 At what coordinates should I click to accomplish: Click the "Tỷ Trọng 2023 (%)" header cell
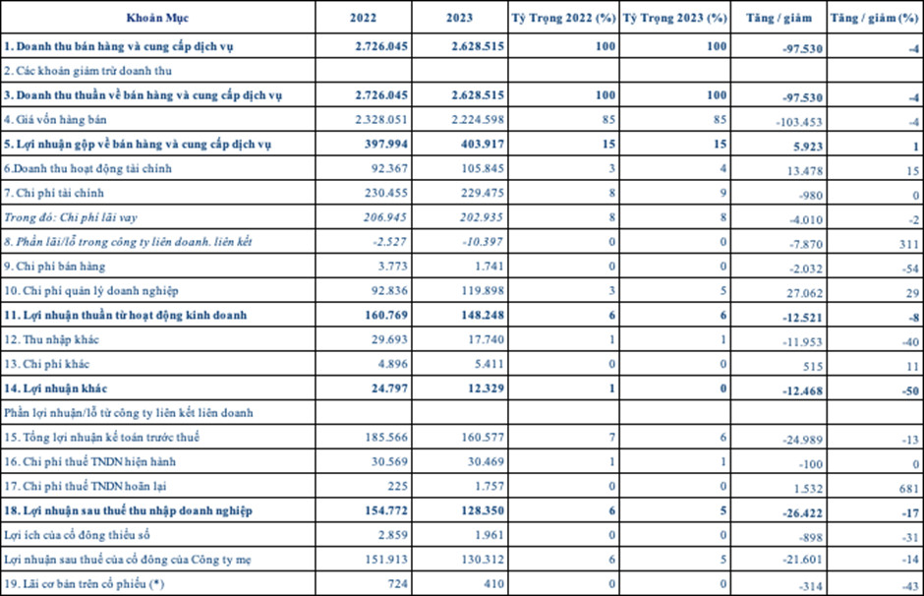676,18
